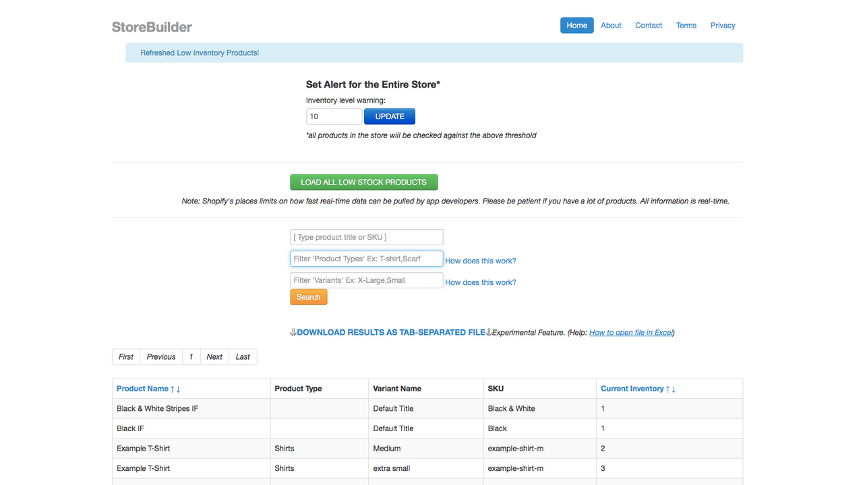Click the StoreBuilder logo

coord(152,27)
